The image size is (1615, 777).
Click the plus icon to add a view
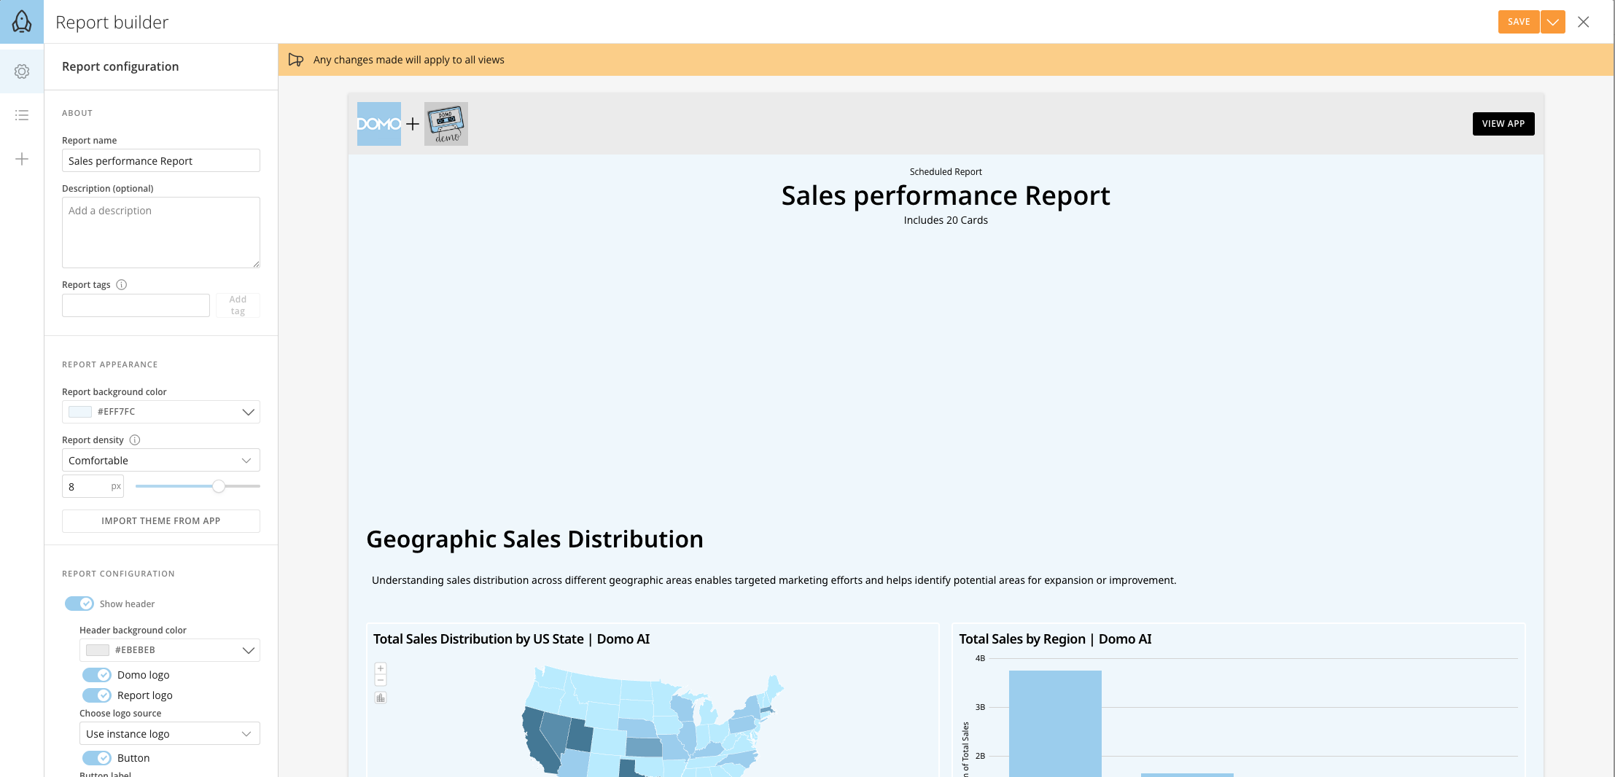click(21, 158)
